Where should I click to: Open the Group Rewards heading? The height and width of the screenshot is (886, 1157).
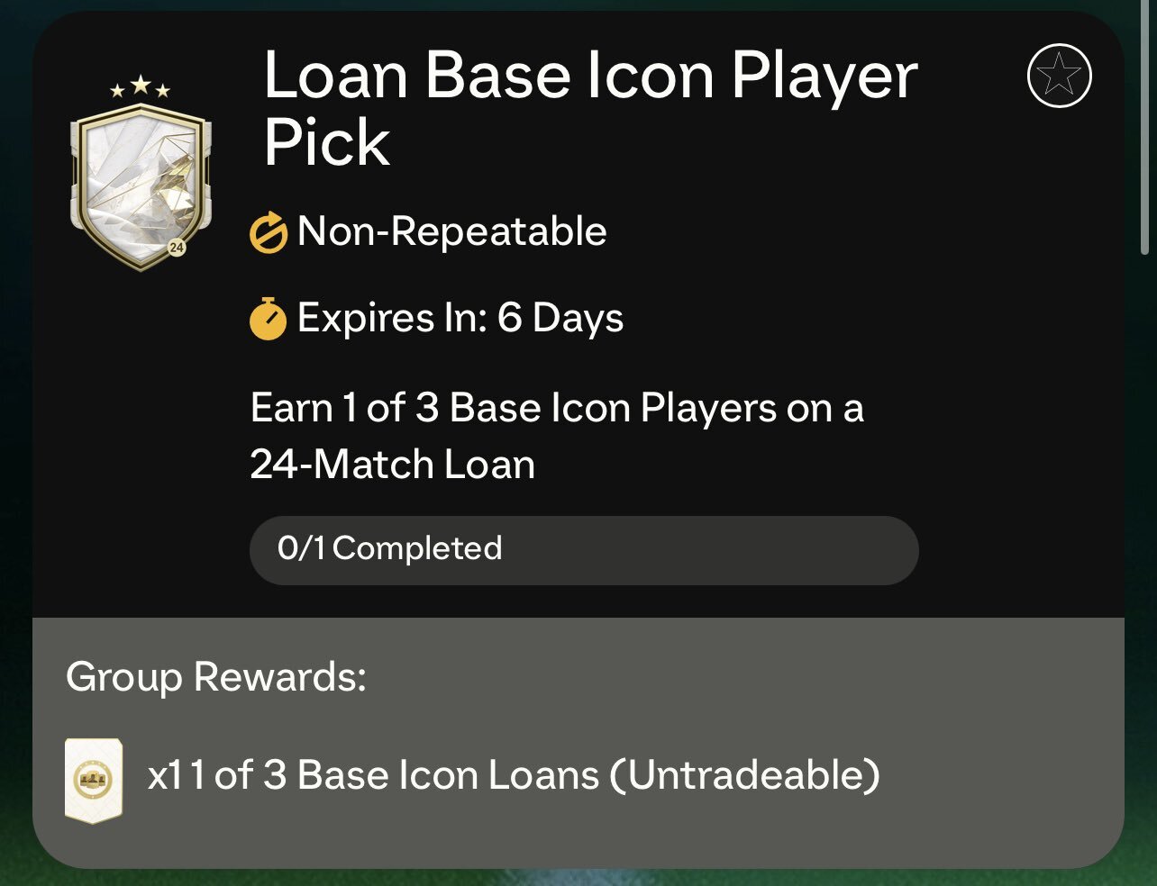point(216,679)
